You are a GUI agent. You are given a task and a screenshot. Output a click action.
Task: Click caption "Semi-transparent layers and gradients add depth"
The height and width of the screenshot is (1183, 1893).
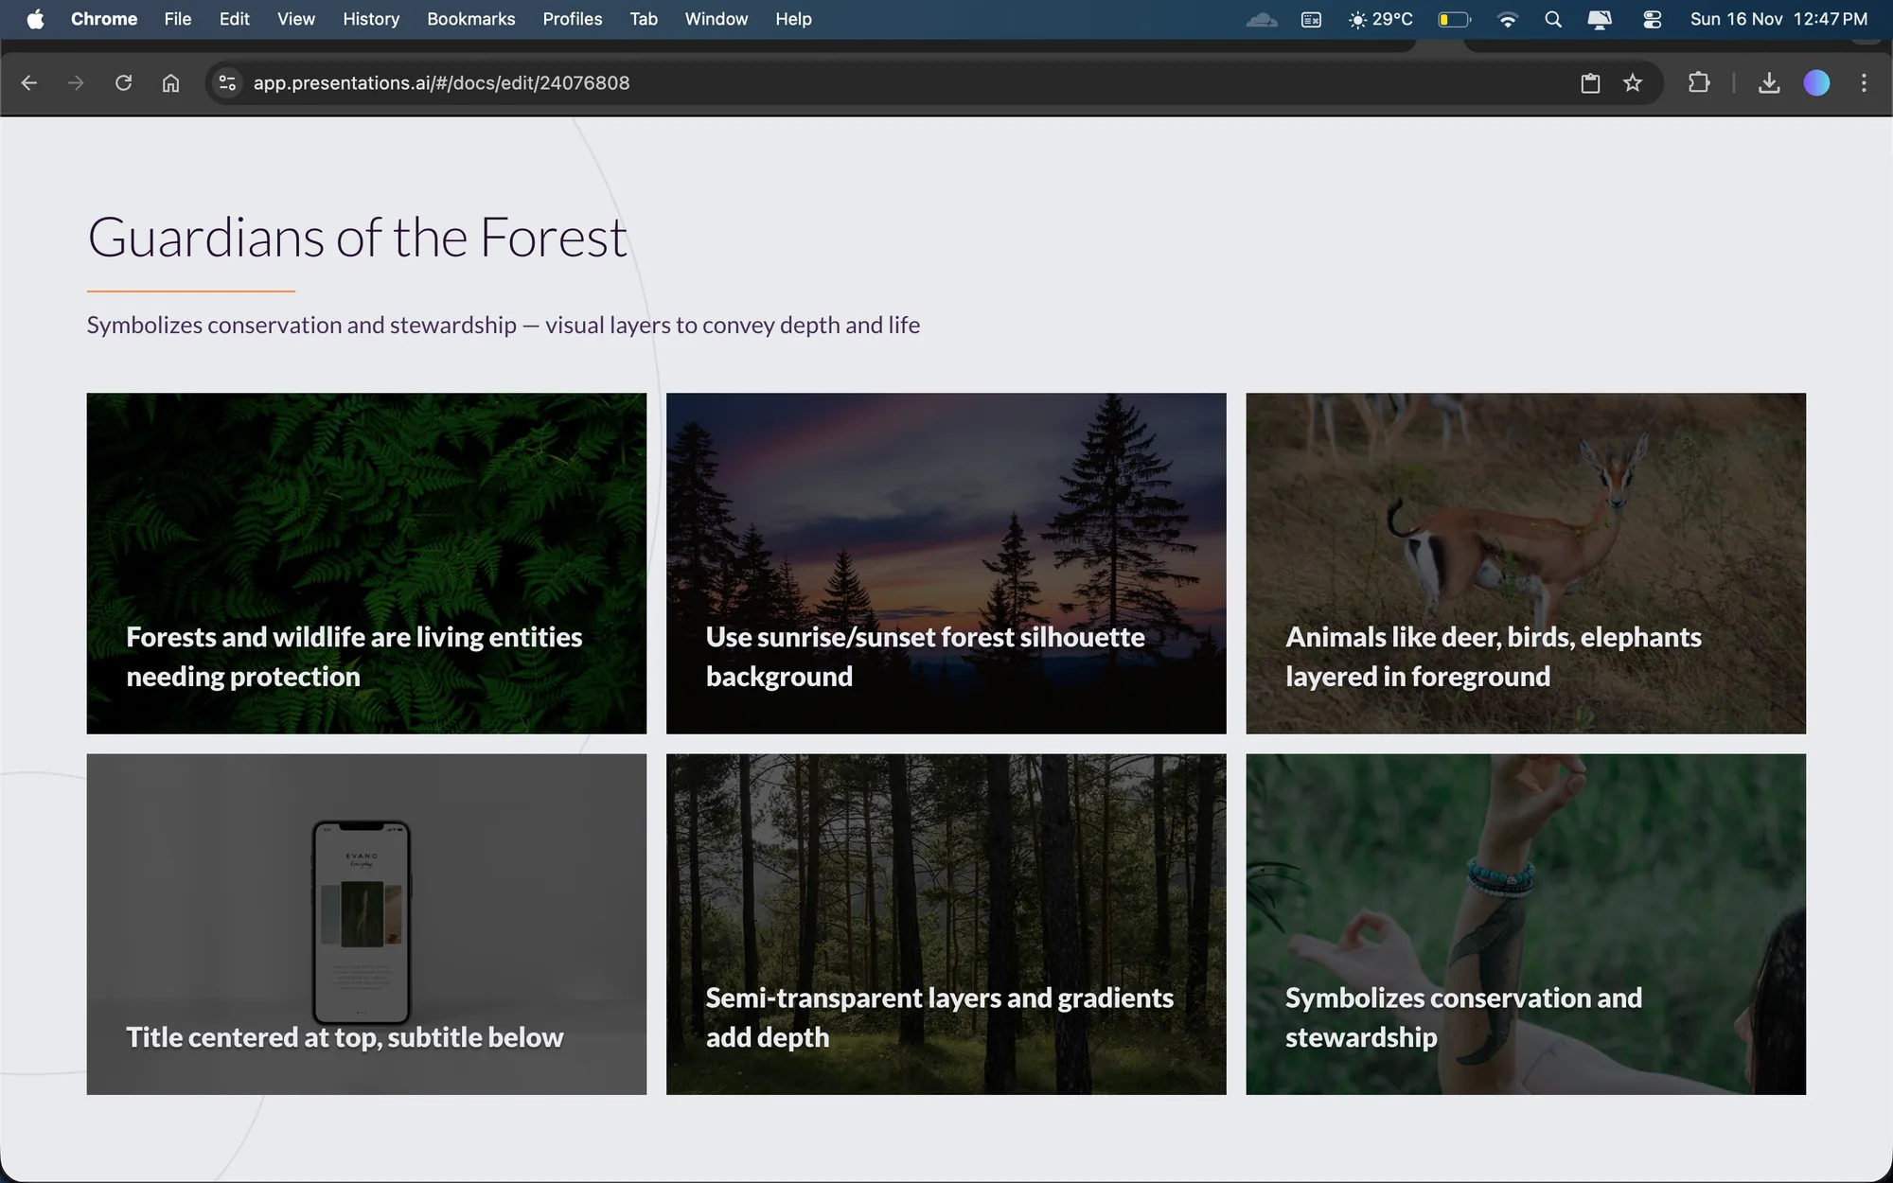click(x=940, y=1017)
